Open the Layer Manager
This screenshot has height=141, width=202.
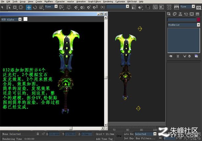click(147, 7)
